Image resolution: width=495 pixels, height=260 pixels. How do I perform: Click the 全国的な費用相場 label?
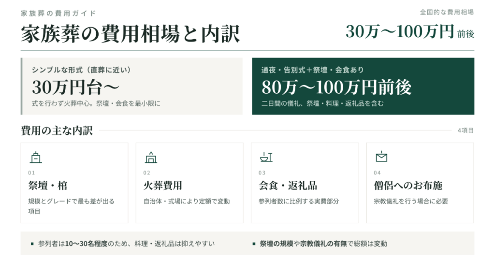click(x=447, y=12)
